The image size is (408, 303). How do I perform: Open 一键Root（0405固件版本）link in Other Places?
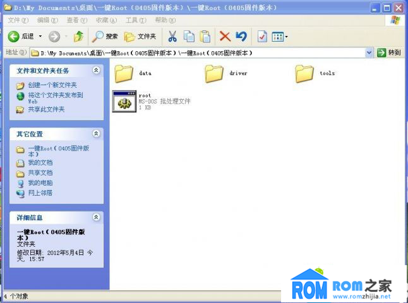(x=59, y=151)
